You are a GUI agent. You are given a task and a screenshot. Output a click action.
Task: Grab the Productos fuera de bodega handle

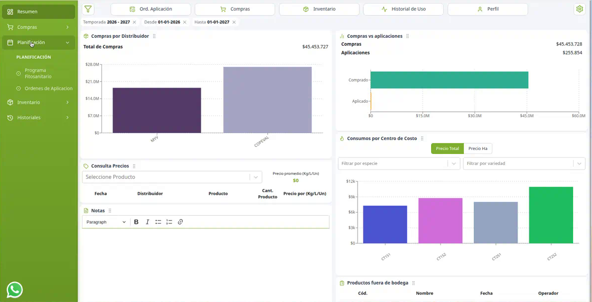click(x=413, y=283)
